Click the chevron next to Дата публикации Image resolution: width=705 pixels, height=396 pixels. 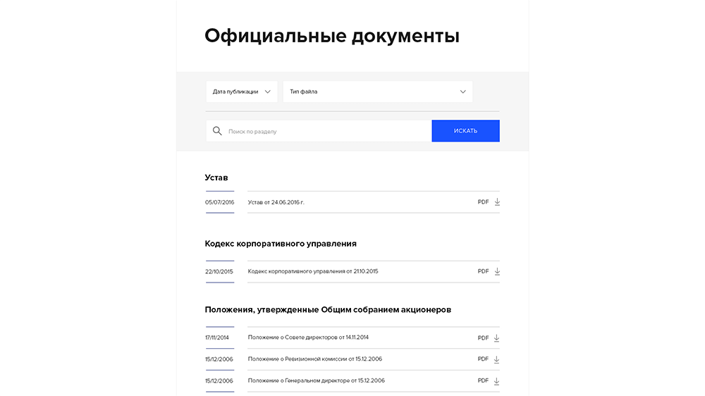click(267, 92)
